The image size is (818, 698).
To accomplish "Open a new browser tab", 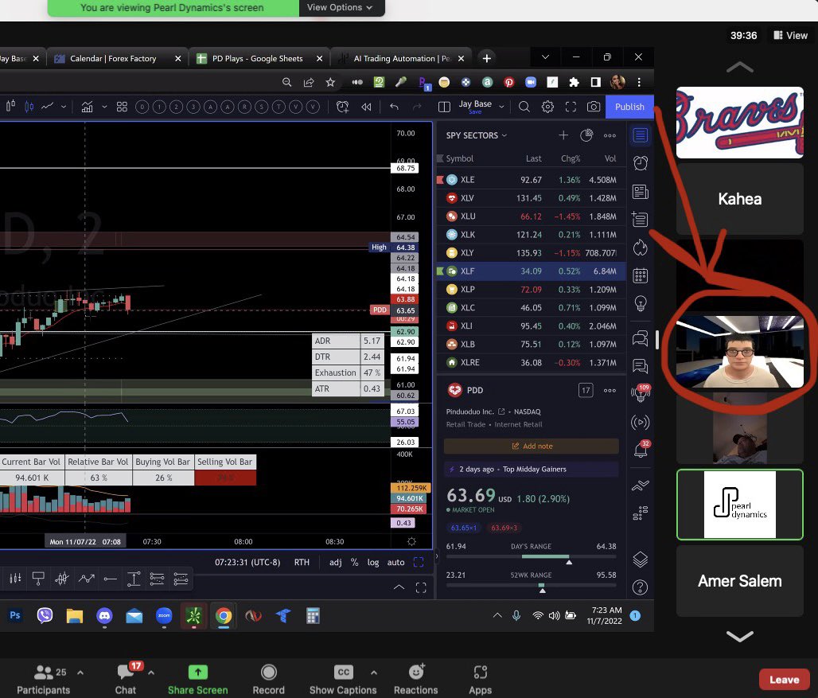I will tap(487, 58).
